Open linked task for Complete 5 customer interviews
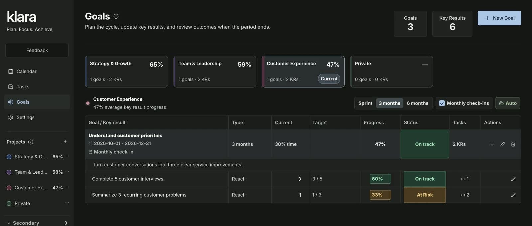The image size is (532, 226). (x=465, y=179)
